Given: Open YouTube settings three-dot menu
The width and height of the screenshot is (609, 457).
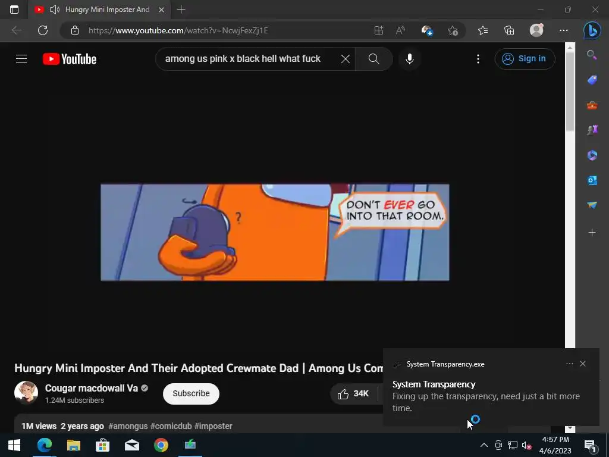Looking at the screenshot, I should (x=478, y=59).
